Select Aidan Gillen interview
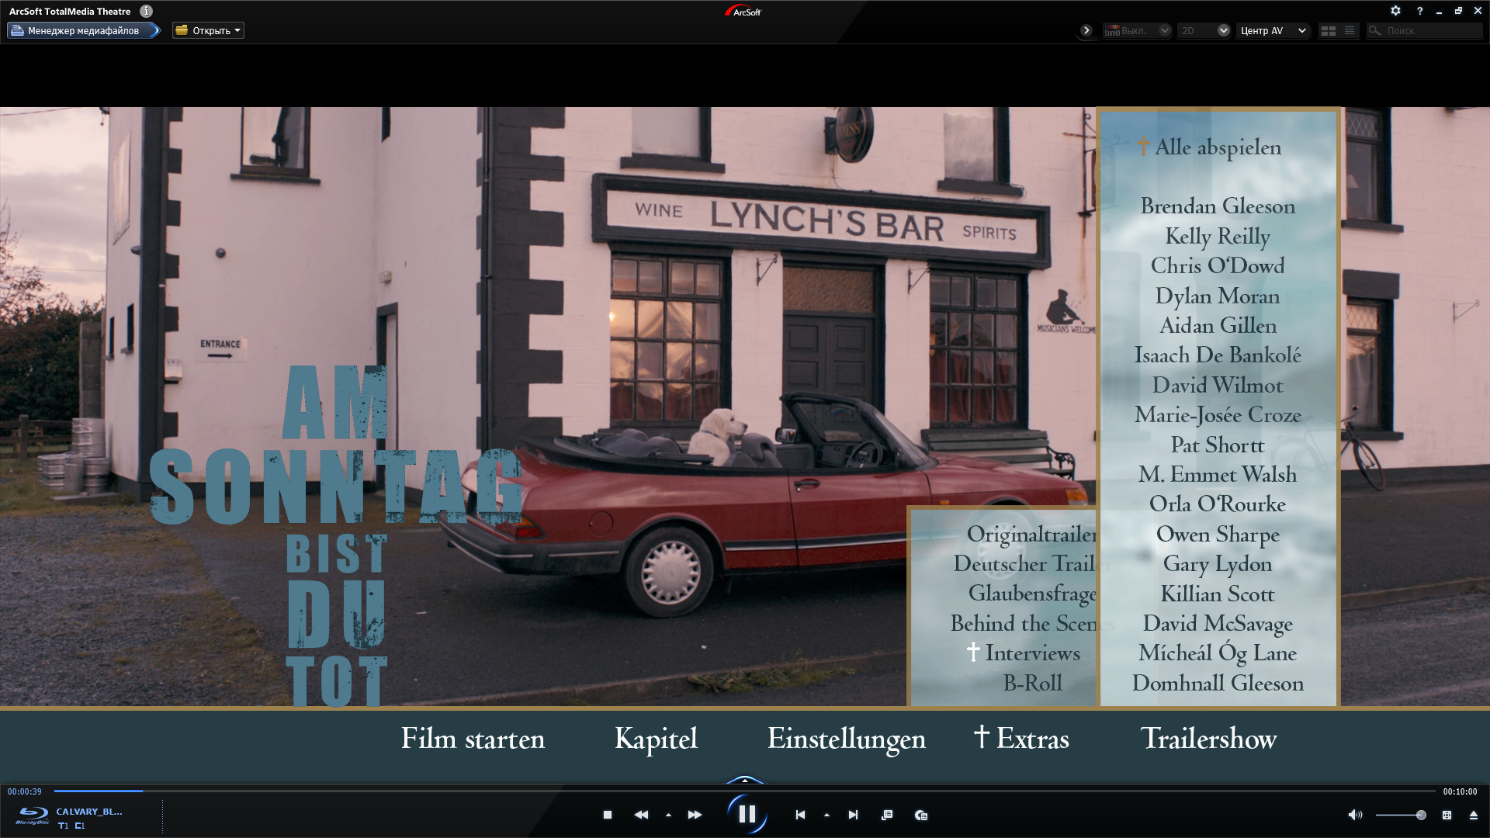The width and height of the screenshot is (1490, 838). (x=1218, y=325)
